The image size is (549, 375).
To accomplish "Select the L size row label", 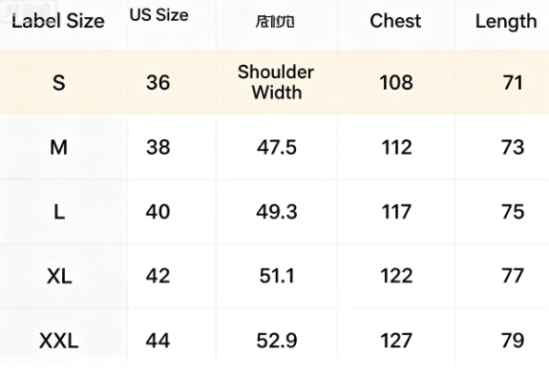I will coord(59,212).
